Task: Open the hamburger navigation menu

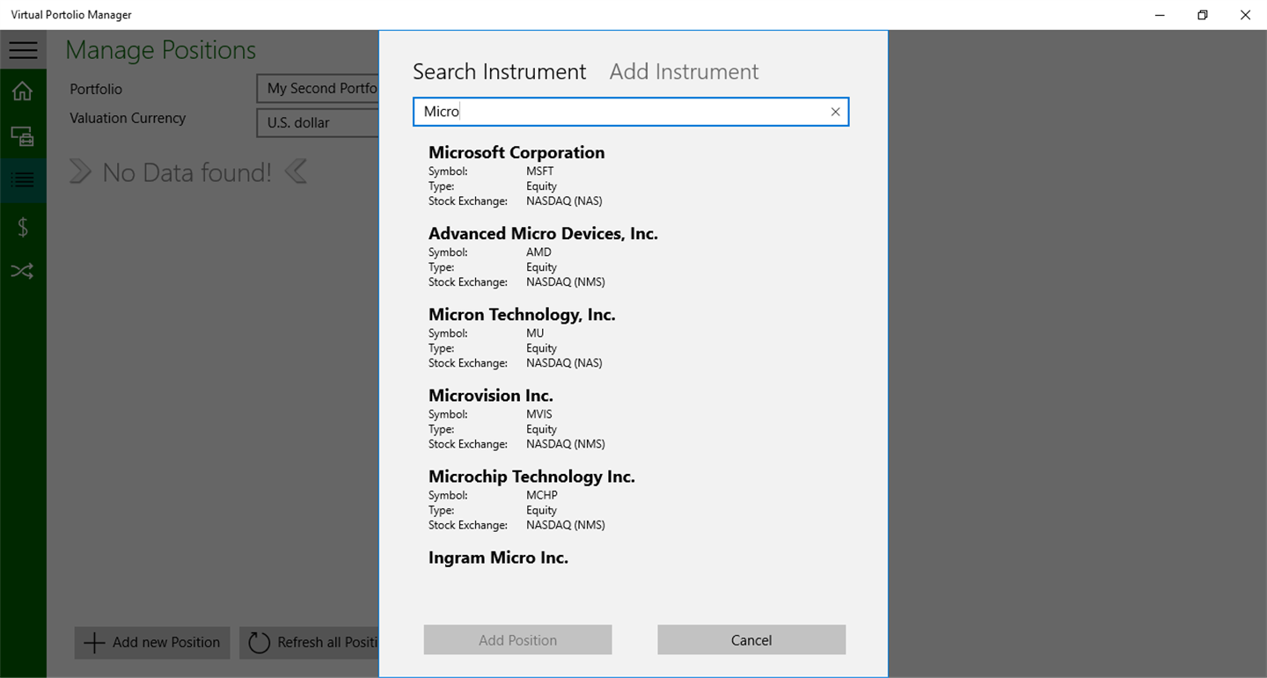Action: pyautogui.click(x=23, y=50)
